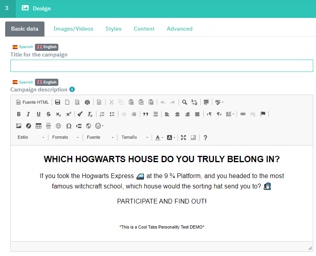This screenshot has height=256, width=316.
Task: Insert a numbered list
Action: coord(102,114)
